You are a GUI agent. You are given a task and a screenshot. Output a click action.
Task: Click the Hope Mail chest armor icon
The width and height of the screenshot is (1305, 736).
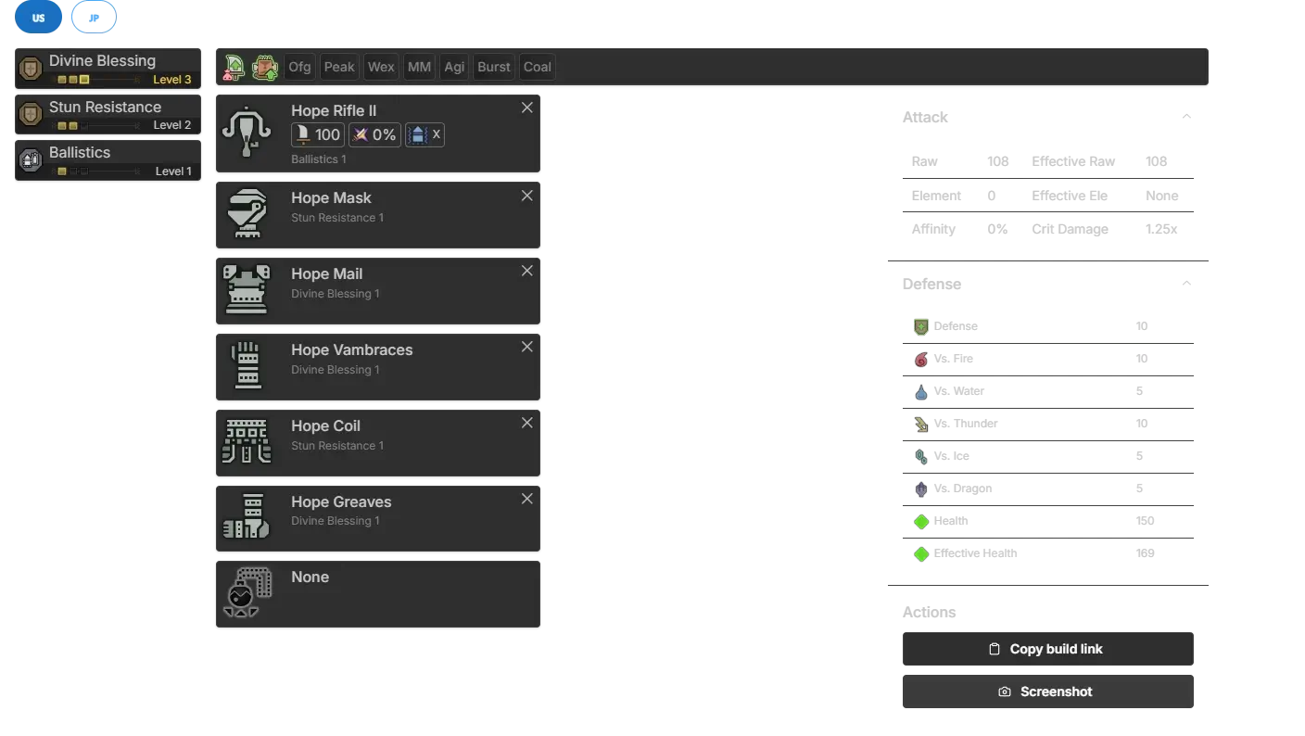point(247,289)
